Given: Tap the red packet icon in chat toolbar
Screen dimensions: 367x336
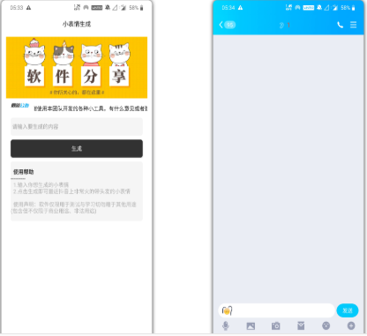Looking at the screenshot, I should (301, 325).
